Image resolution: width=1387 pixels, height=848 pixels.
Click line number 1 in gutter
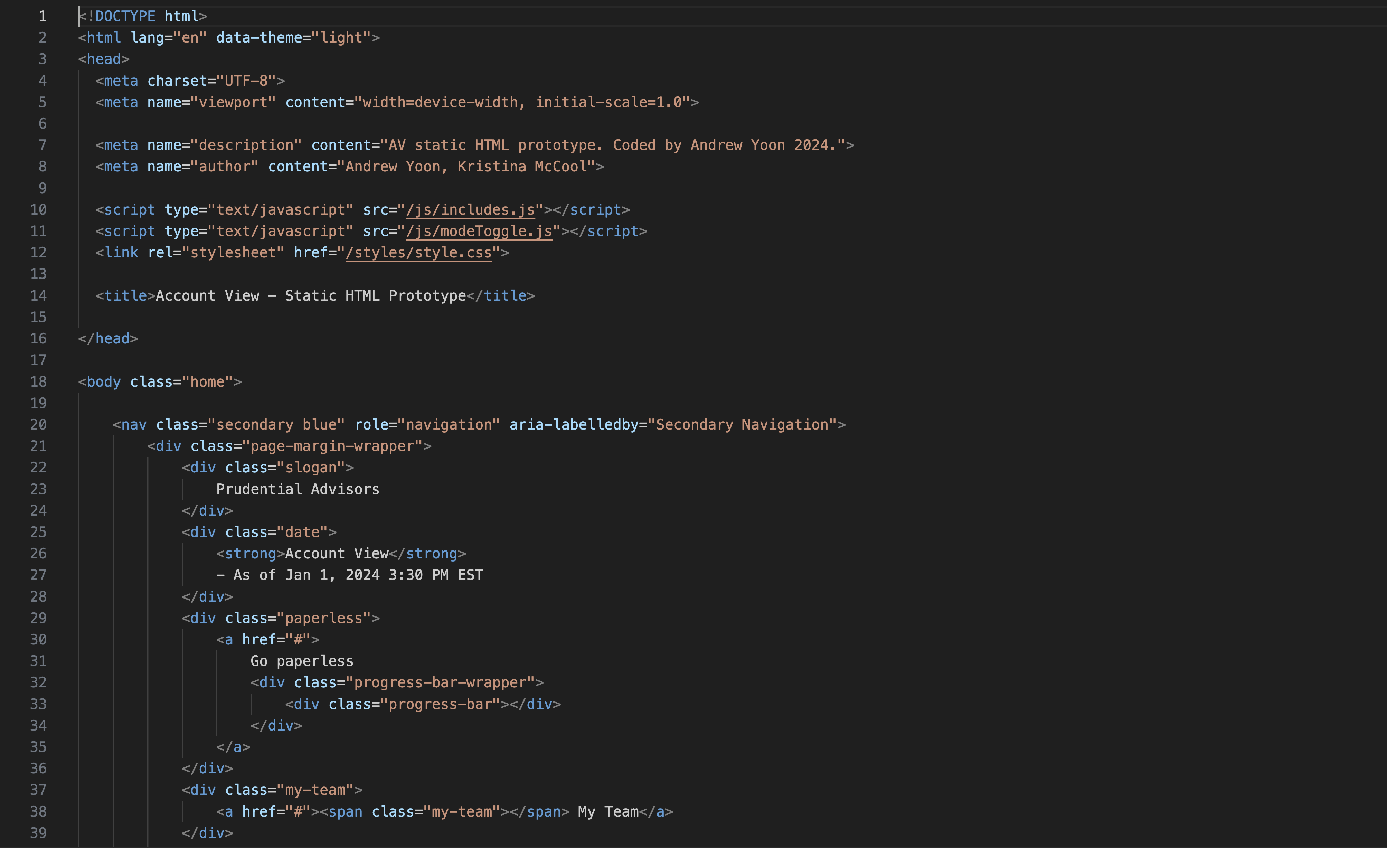[42, 16]
